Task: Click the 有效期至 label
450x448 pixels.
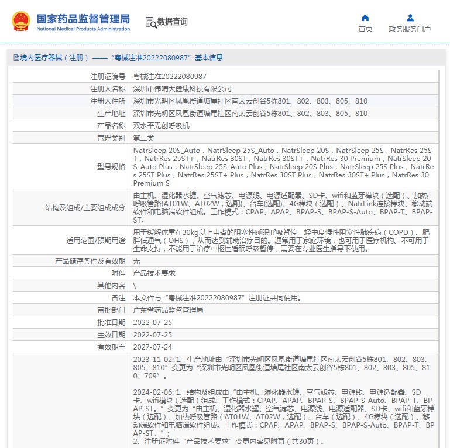Action: (x=111, y=347)
